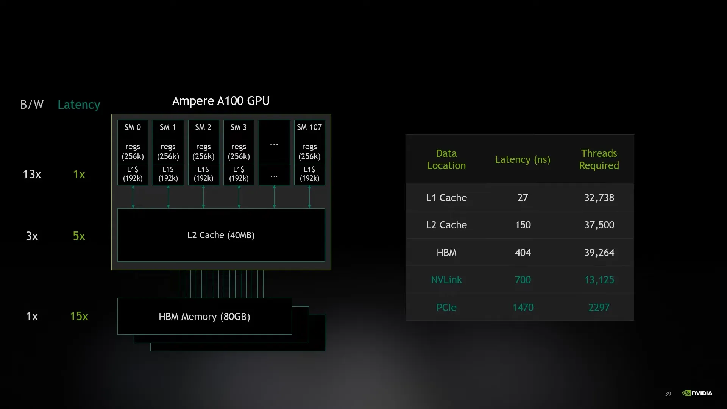The height and width of the screenshot is (409, 727).
Task: Click the page number 39
Action: click(x=668, y=394)
